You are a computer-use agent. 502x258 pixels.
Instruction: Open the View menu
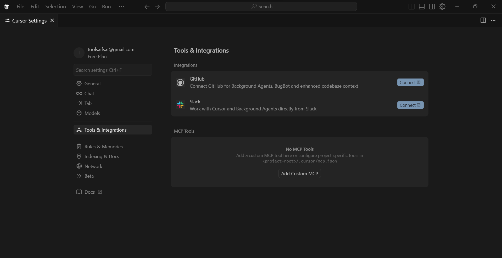point(77,7)
